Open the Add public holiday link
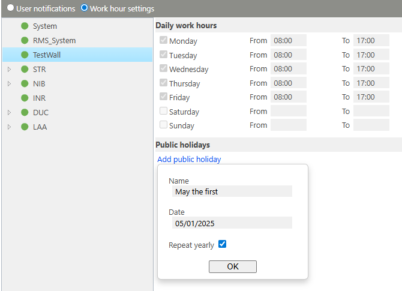Viewport: 402px width, 291px height. tap(189, 159)
